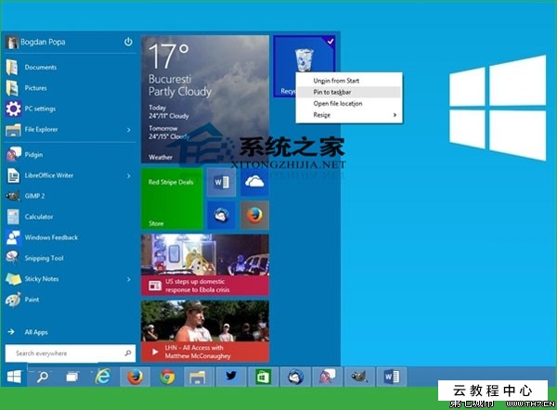Toggle the Recycle Bin tile selection checkmark
The height and width of the screenshot is (410, 557).
coord(332,41)
